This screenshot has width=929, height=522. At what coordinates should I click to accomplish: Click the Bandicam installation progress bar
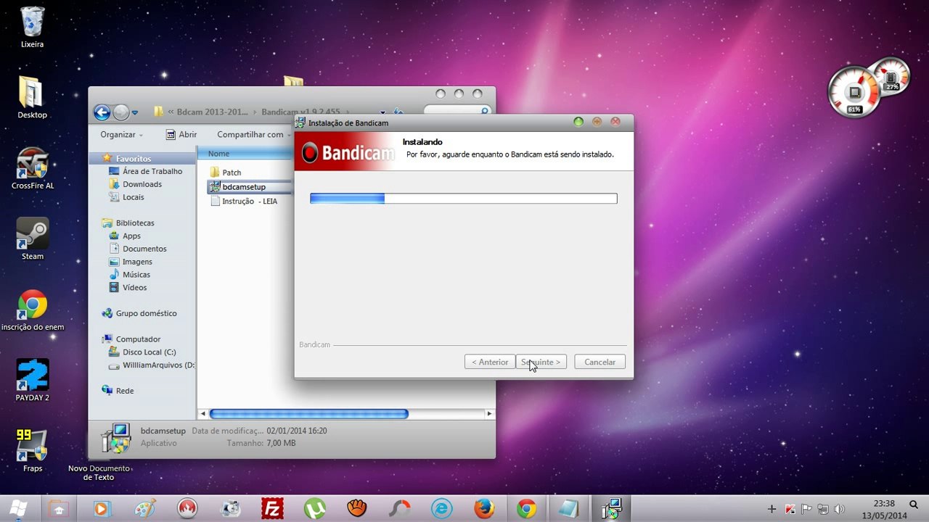[463, 199]
